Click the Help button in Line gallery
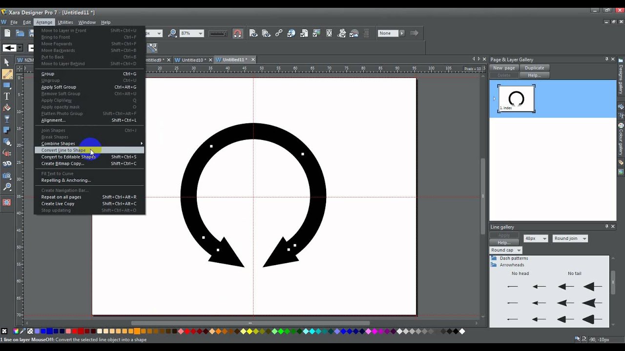 (504, 242)
